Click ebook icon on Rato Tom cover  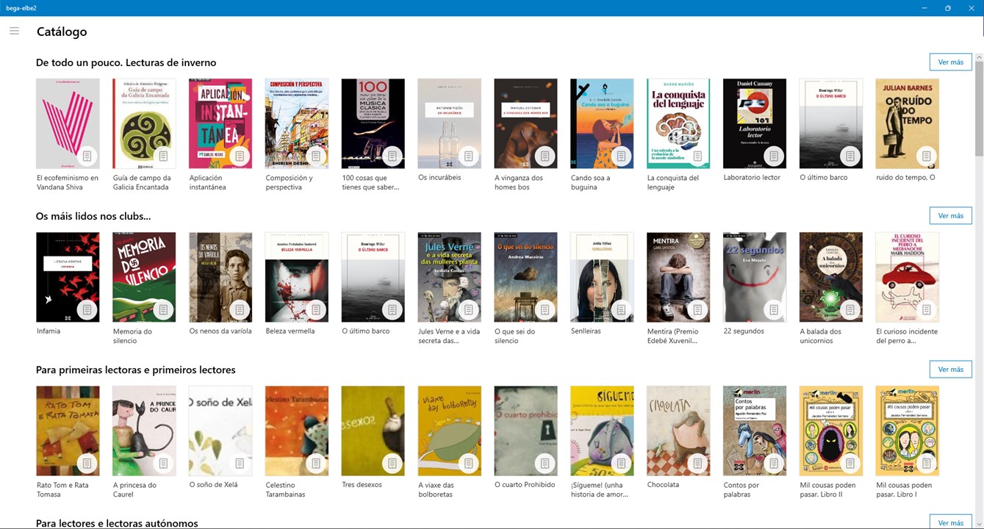[x=87, y=464]
